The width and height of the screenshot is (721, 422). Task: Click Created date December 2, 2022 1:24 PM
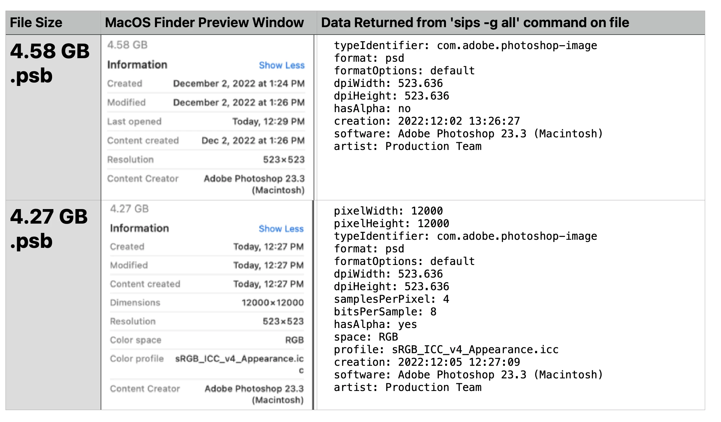click(238, 84)
